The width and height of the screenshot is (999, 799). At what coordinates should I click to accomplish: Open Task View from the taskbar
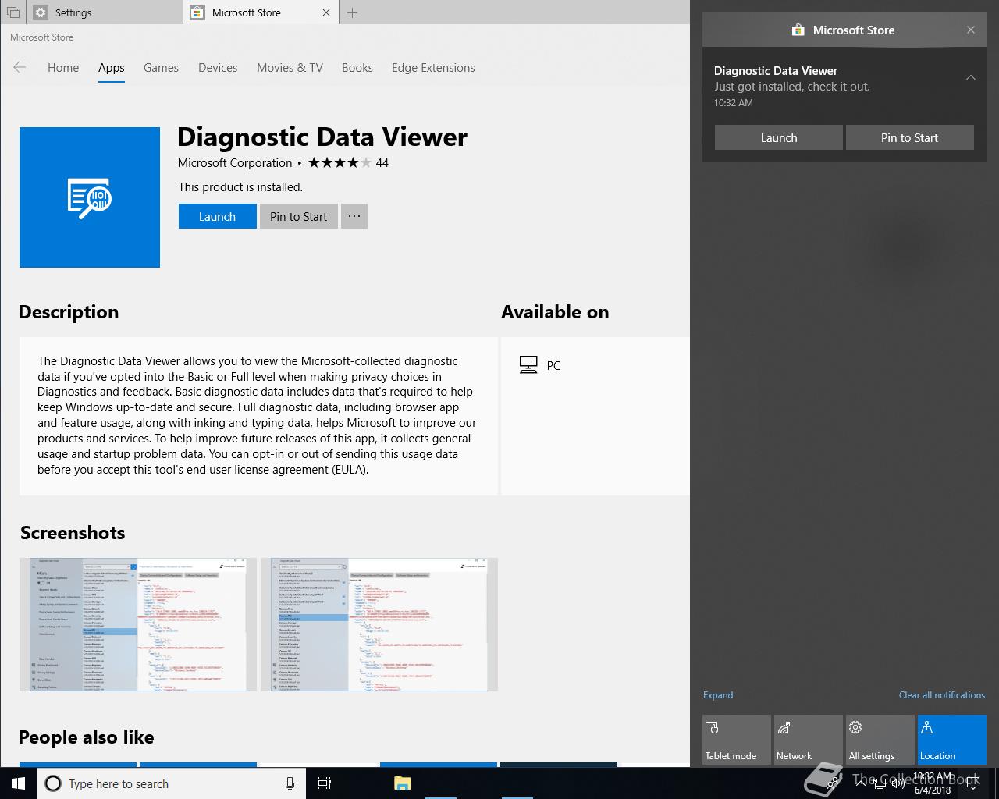coord(325,783)
